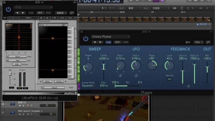215x121 pixels.
Task: Open the 79% display size dropdown
Action: coord(198,42)
